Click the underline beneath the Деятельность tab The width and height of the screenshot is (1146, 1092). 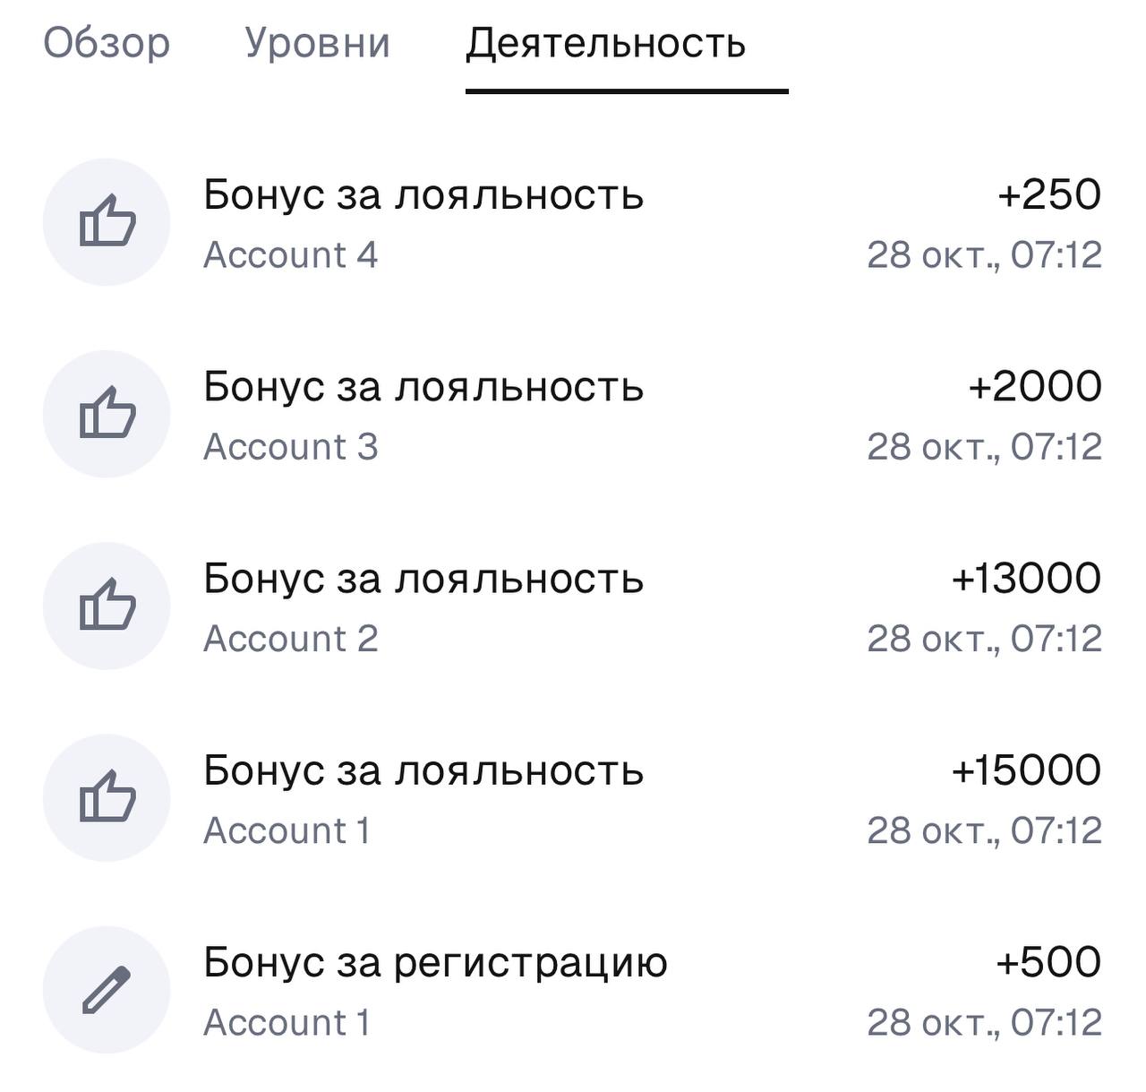[x=626, y=88]
